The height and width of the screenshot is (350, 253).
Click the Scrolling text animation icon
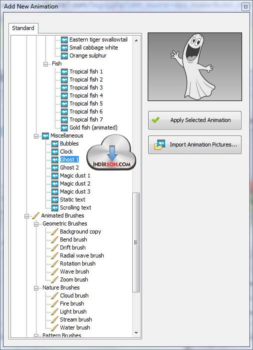55,208
